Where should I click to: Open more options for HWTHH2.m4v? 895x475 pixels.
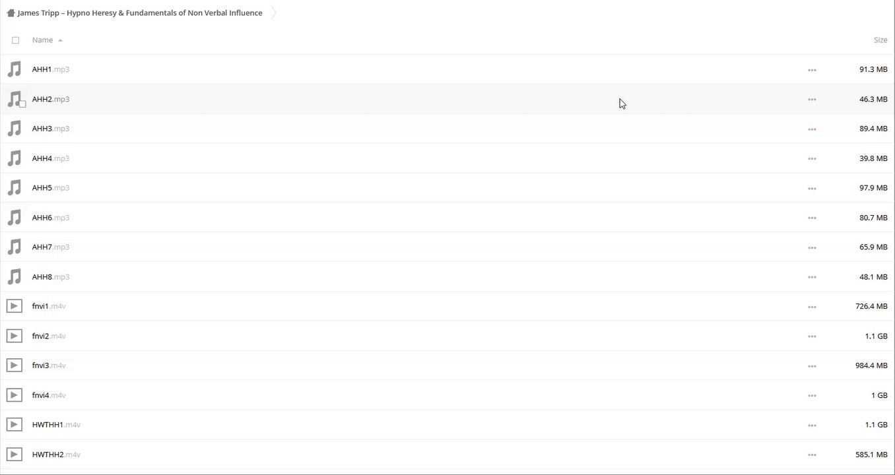812,455
